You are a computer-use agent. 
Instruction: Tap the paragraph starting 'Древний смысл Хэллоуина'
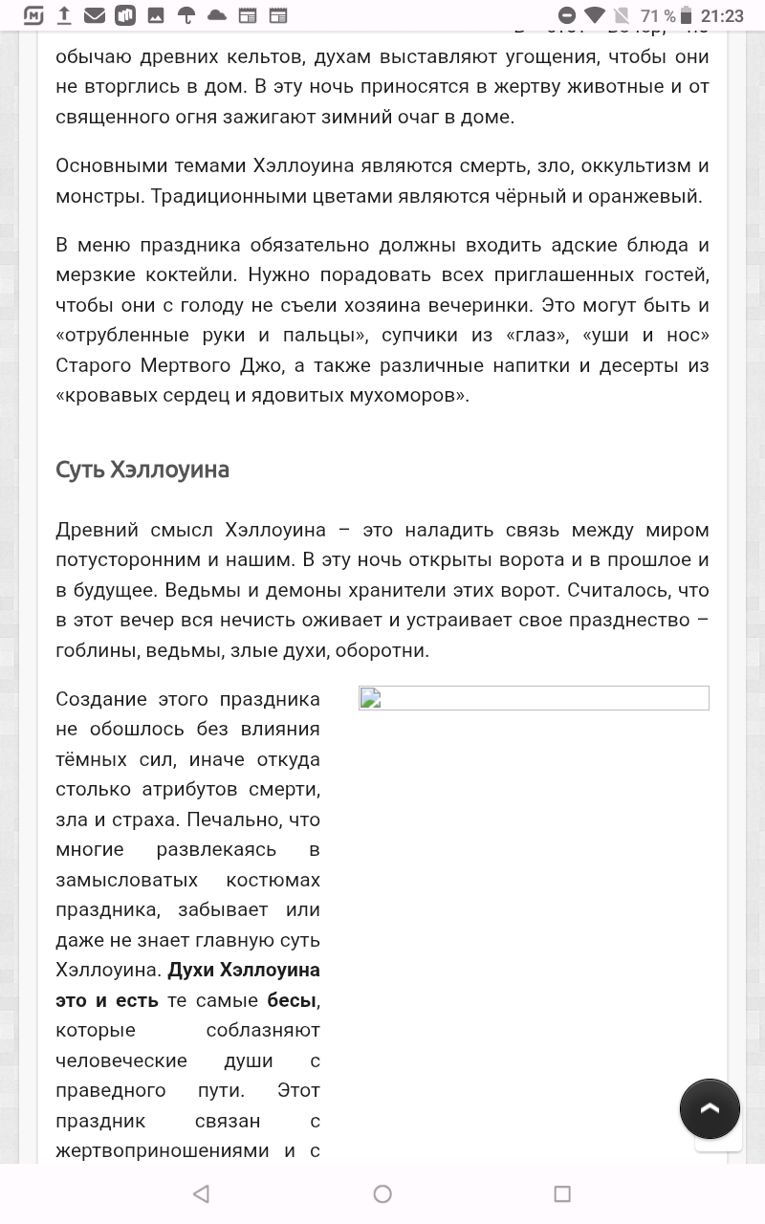(x=382, y=590)
